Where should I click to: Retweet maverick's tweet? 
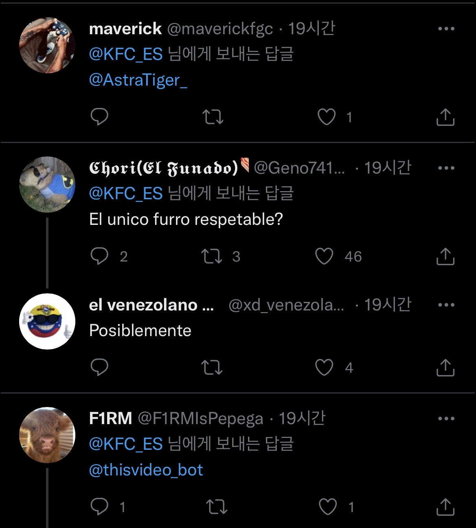pos(213,117)
